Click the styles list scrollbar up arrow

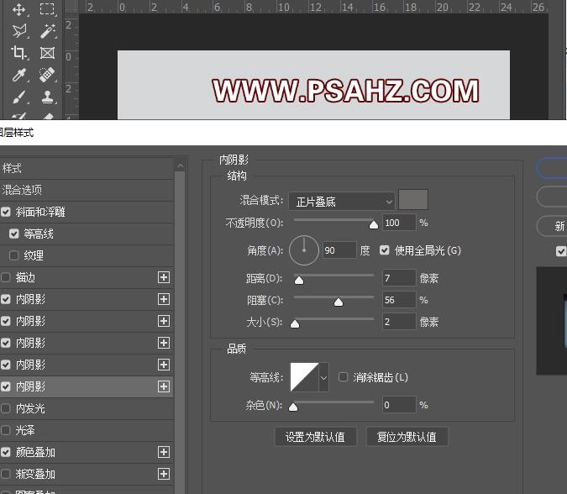180,166
